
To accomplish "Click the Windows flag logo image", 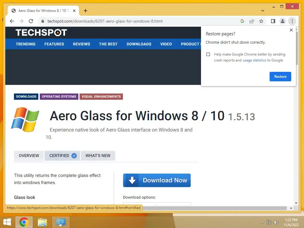I will [25, 119].
